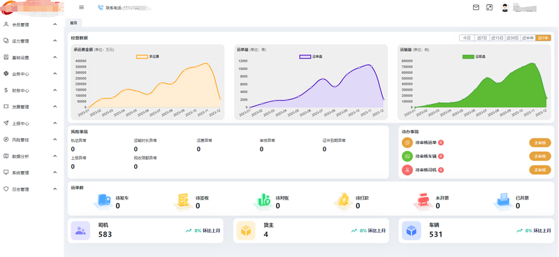
Task: Click the 证件到期异常 risk count
Action: (324, 149)
